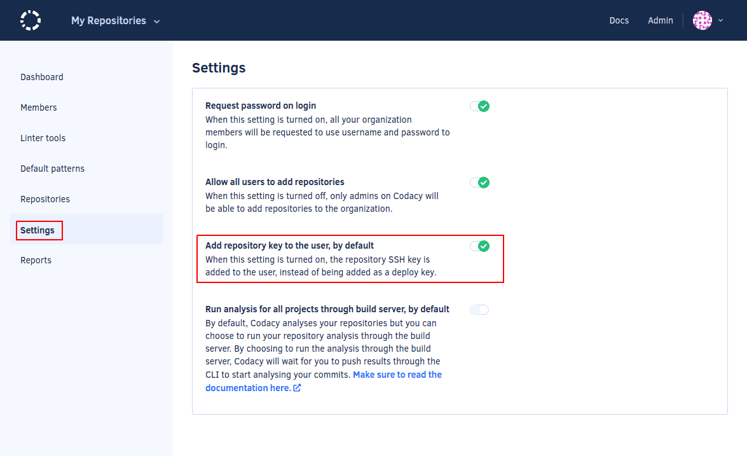Navigate to the Admin section
This screenshot has height=456, width=747.
tap(660, 20)
